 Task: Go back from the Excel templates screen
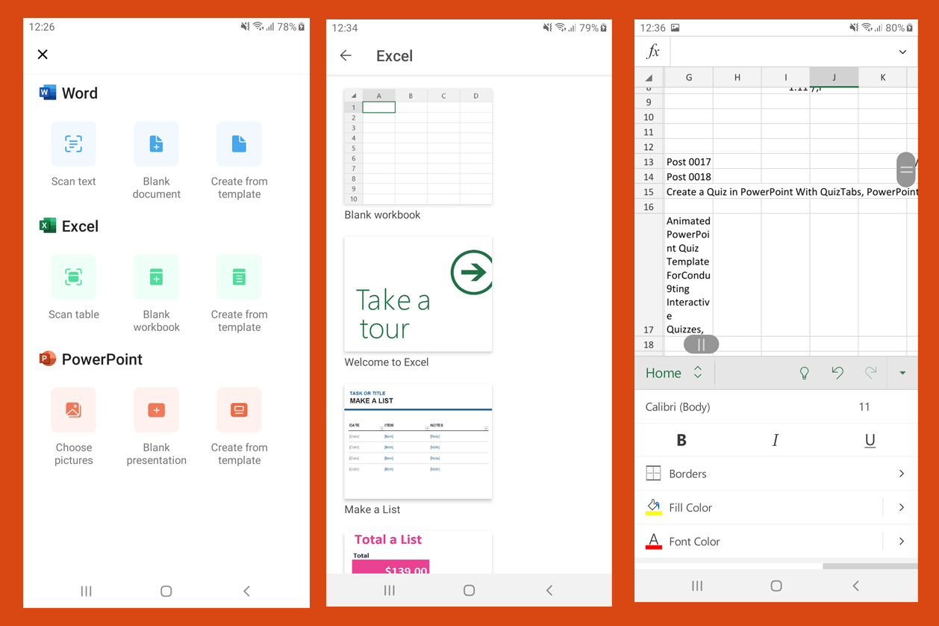[x=346, y=55]
